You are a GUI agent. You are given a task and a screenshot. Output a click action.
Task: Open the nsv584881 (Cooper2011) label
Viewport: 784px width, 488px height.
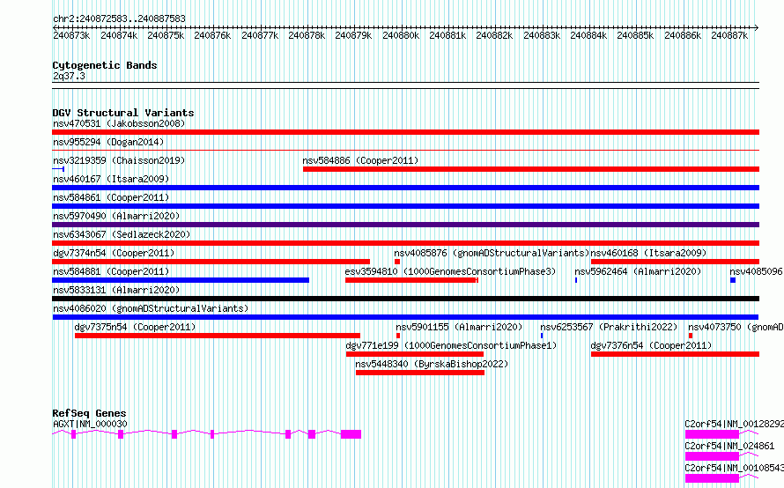111,271
